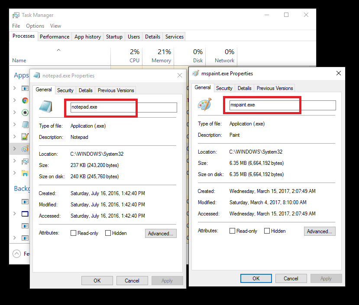Click the Task Manager monitor icon in the Apps list
The image size is (359, 305).
25,161
